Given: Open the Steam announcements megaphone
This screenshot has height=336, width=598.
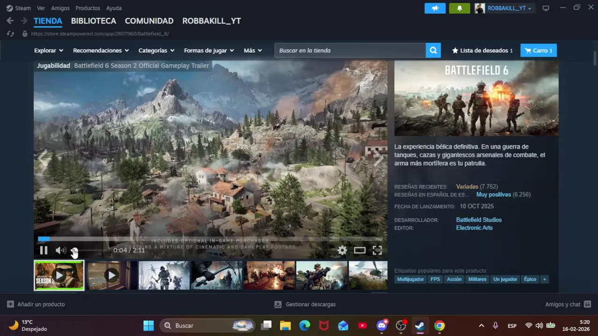Looking at the screenshot, I should (435, 8).
